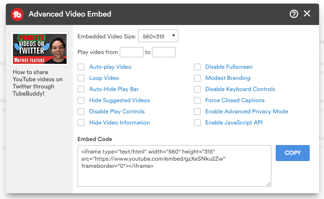Click the TubeBuddy logo icon
Viewport: 324px width, 199px height.
tap(17, 14)
